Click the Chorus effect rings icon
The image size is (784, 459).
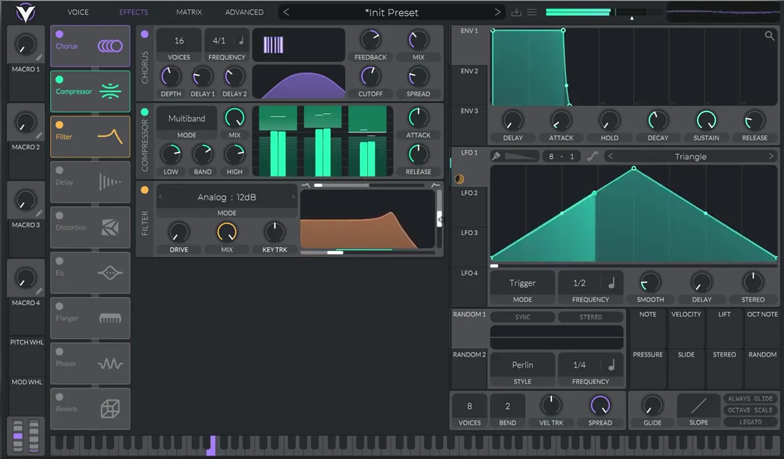pos(110,46)
